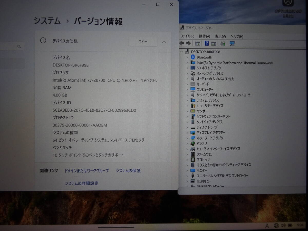Expand the モニター node
The width and height of the screenshot is (308, 231).
187,170
